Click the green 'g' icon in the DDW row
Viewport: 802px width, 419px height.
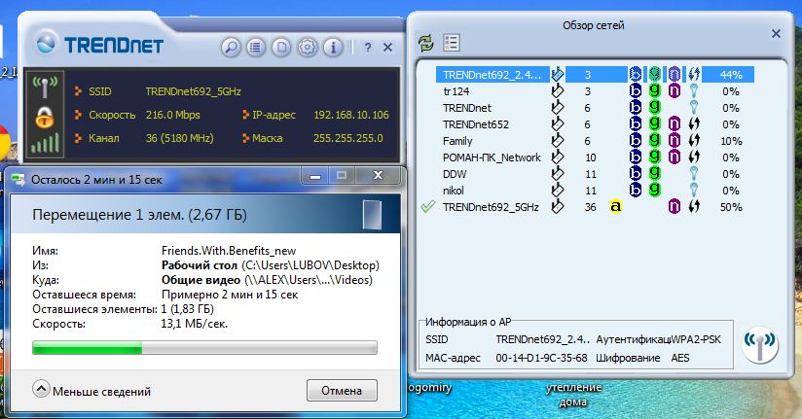point(654,174)
